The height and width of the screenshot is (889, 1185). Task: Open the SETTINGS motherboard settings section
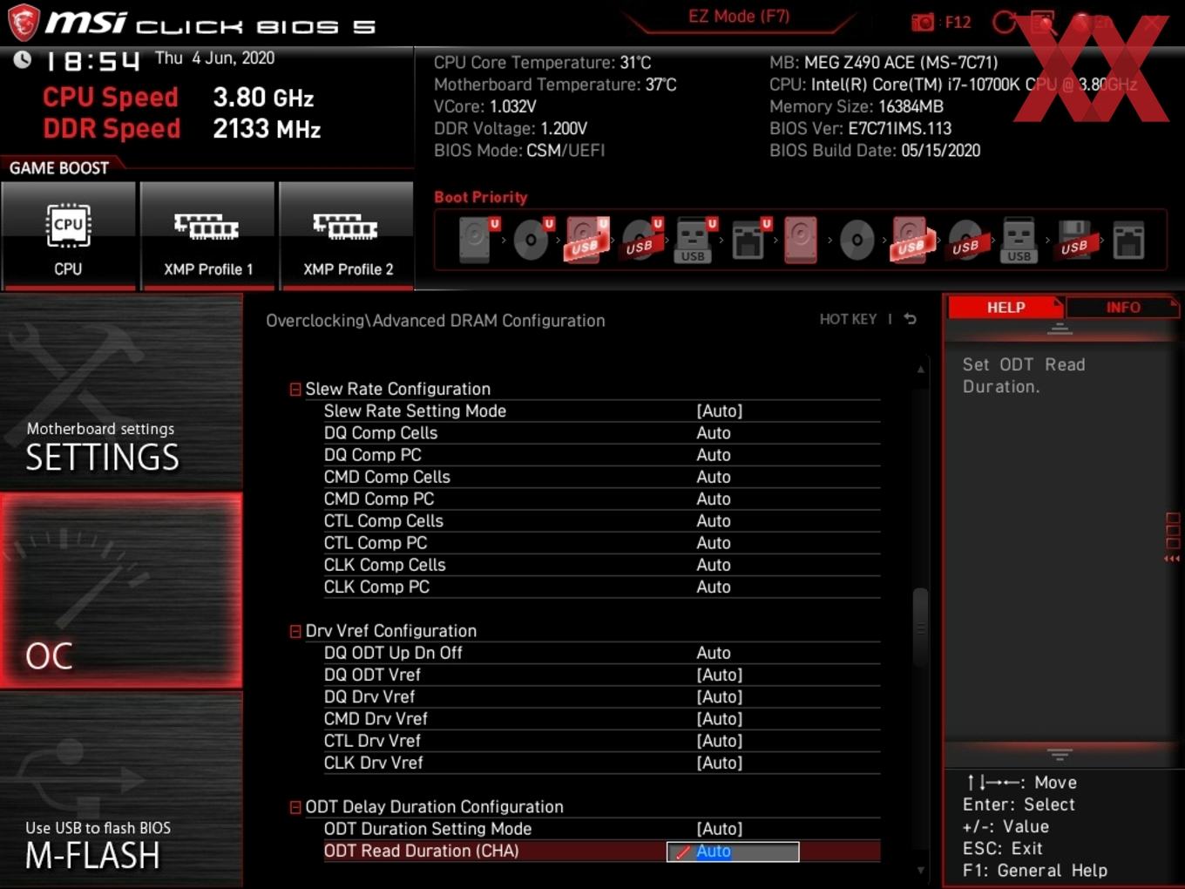[121, 391]
